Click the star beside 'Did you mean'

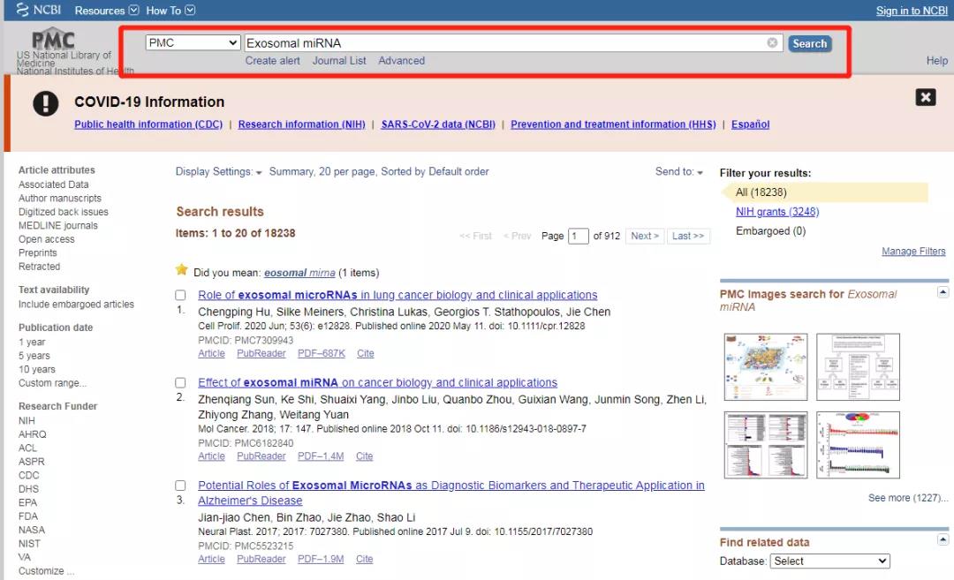[x=182, y=269]
